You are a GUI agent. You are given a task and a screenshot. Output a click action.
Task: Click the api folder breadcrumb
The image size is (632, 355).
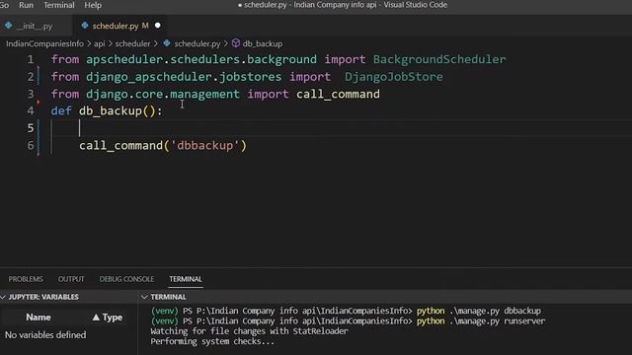coord(99,43)
